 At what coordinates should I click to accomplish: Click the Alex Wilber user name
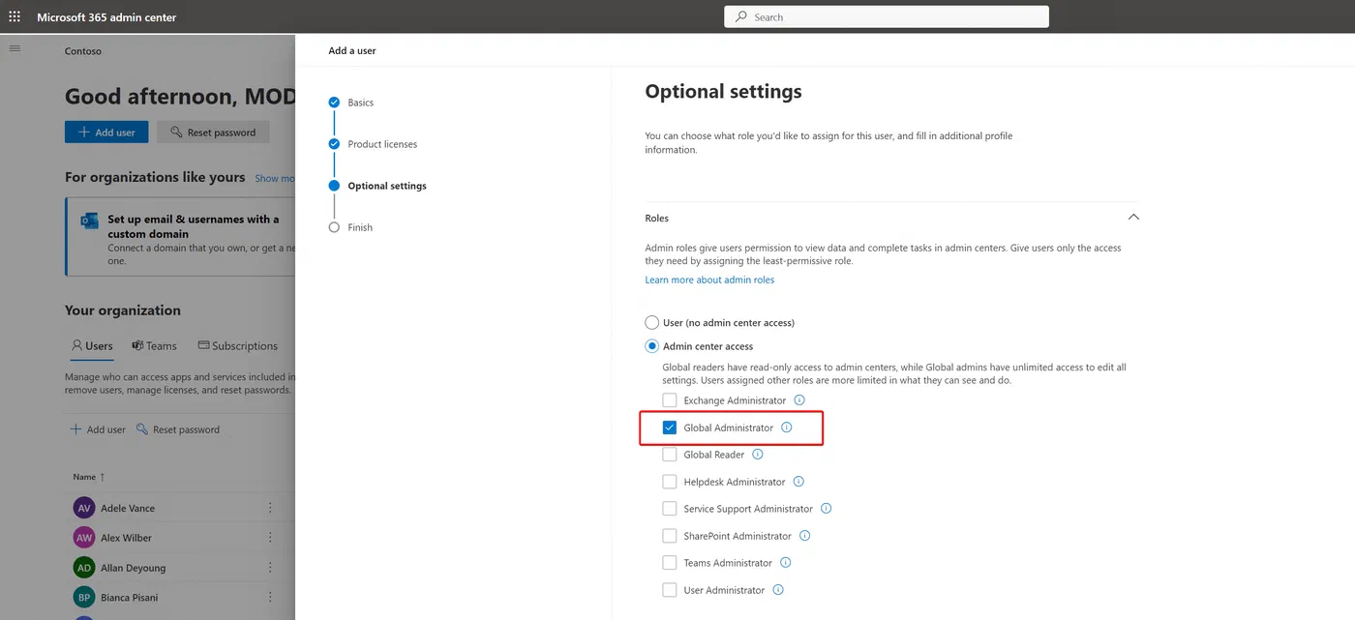[126, 538]
